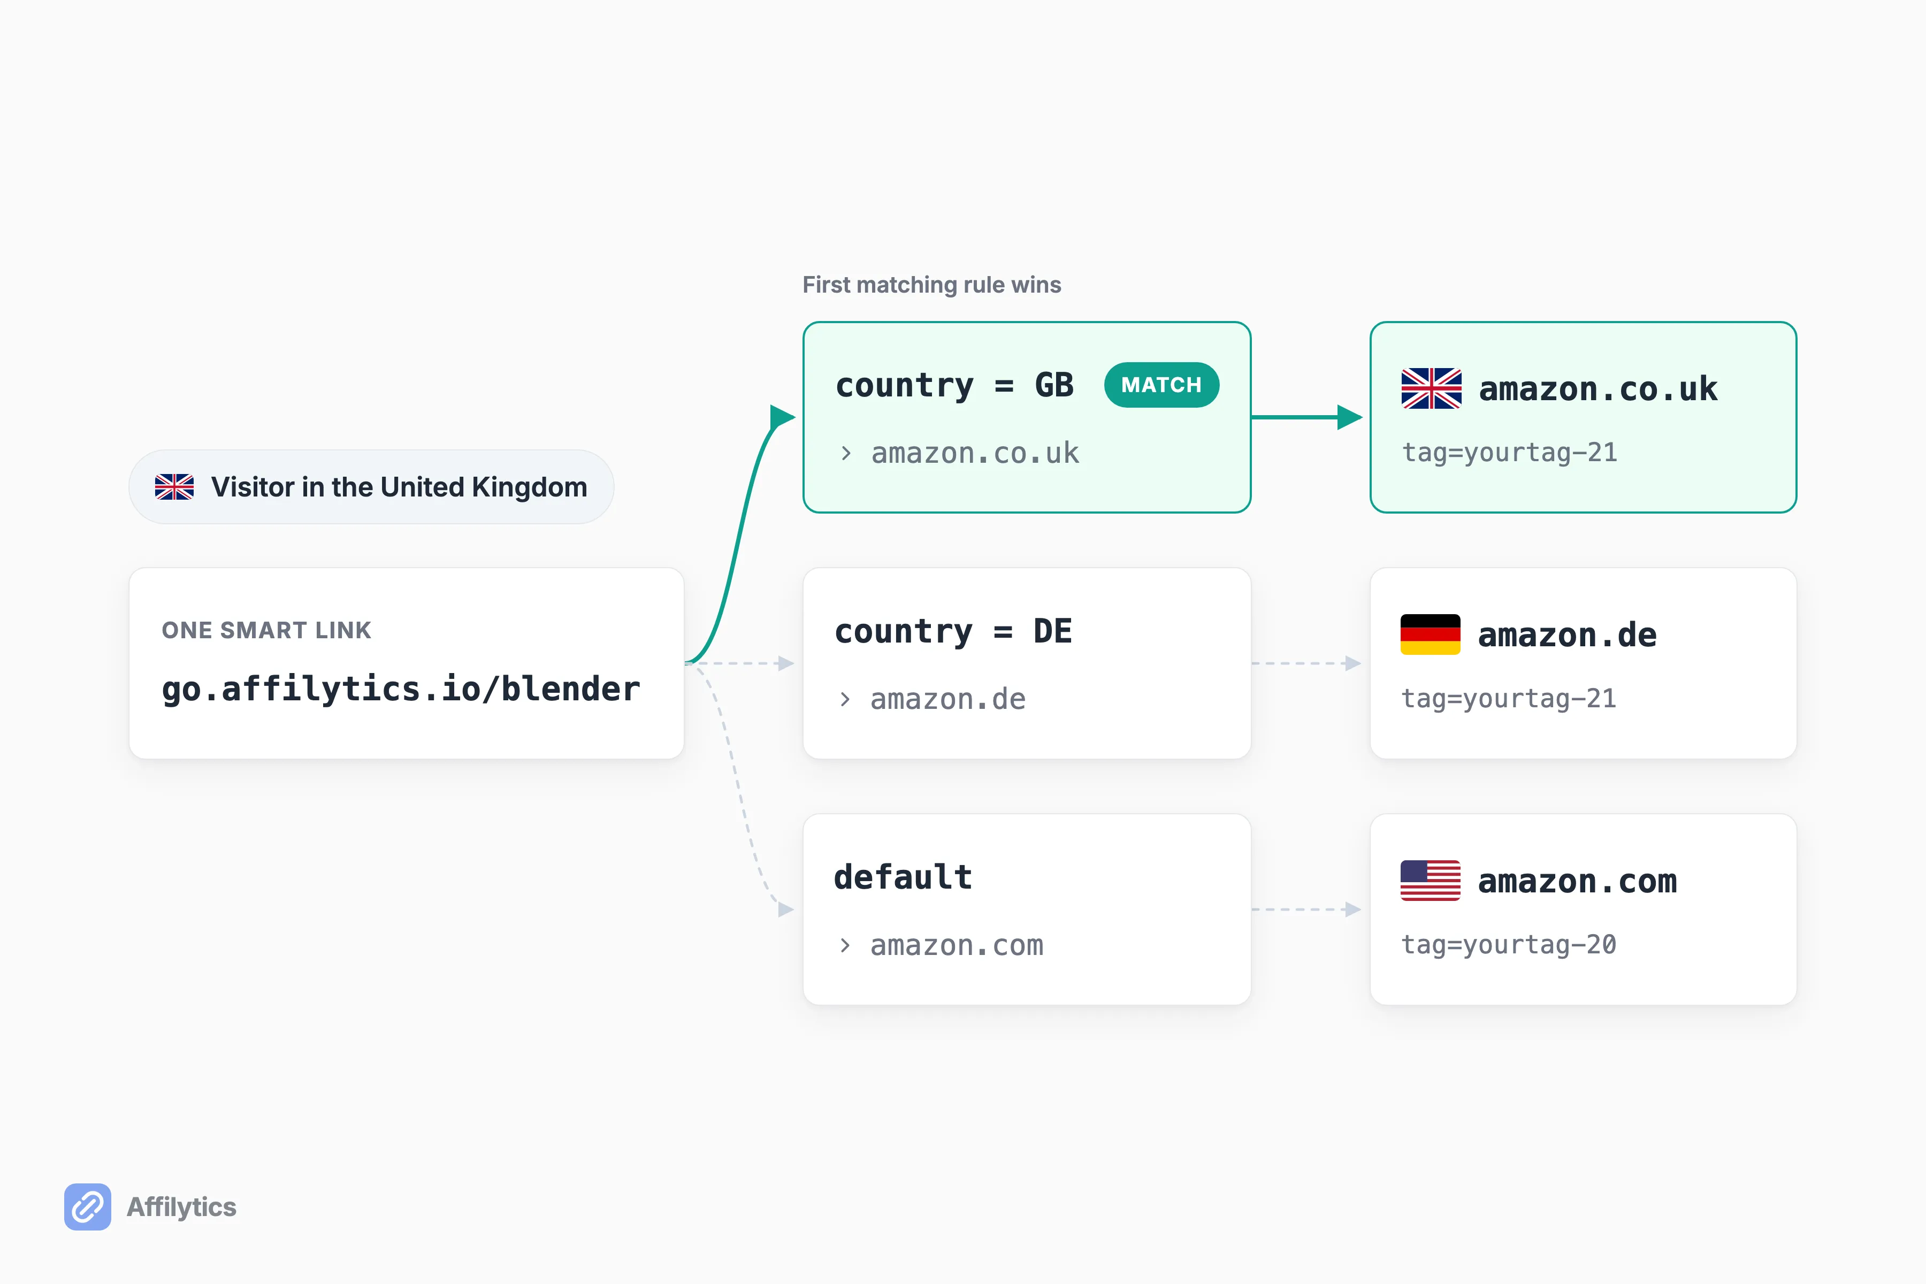
Task: Click tag=yourtag-21 under amazon.co.uk
Action: tap(1509, 452)
